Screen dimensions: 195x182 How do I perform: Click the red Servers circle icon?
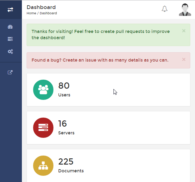click(x=43, y=128)
